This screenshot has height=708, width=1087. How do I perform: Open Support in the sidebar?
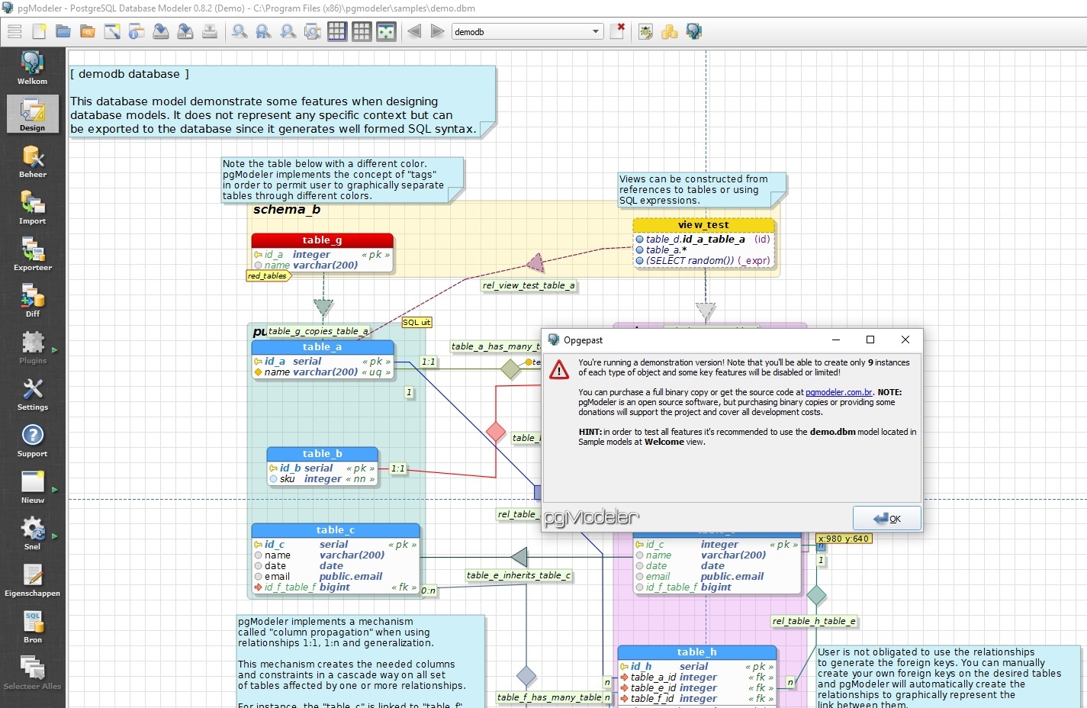point(32,440)
